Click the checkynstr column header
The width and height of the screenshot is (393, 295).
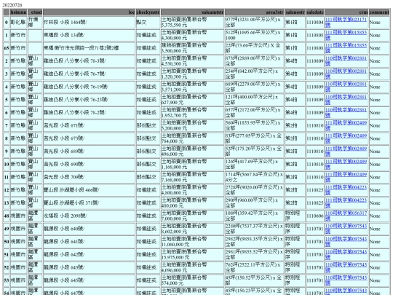[x=148, y=12]
